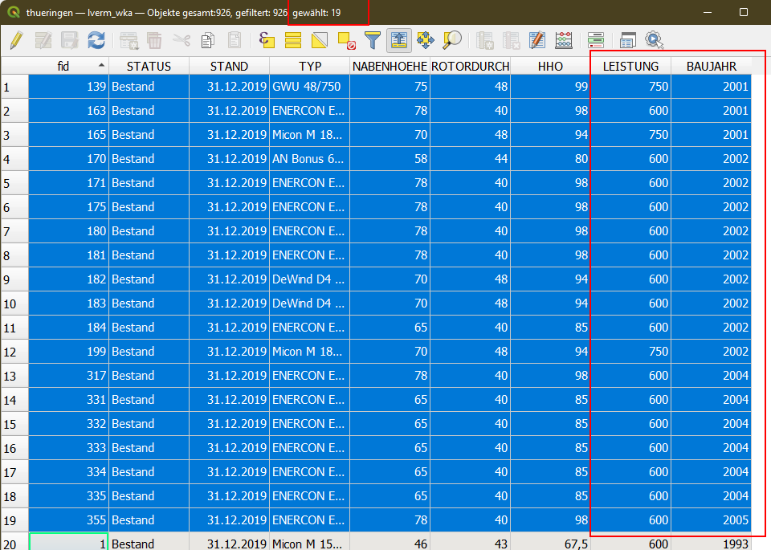Click the ROTORDURCH cell '44'
The image size is (771, 550).
(470, 159)
